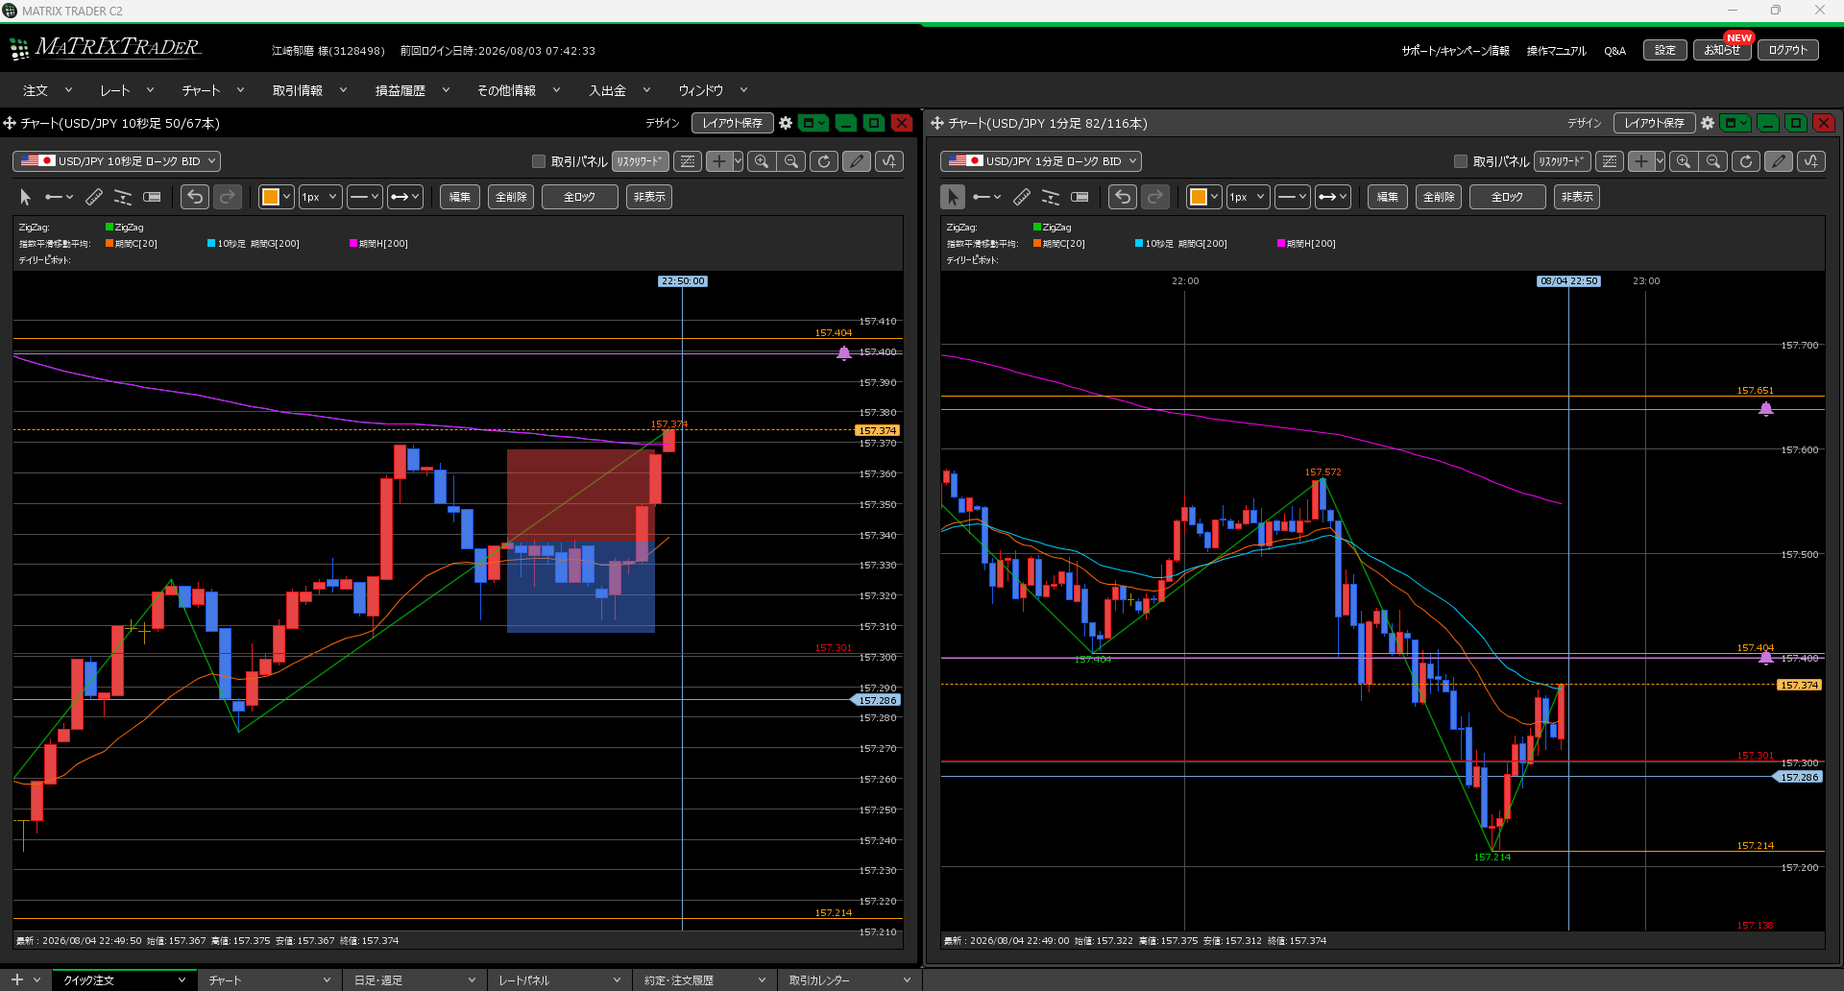
Task: Toggle リスクリワード in the 1分足 chart
Action: point(1563,161)
